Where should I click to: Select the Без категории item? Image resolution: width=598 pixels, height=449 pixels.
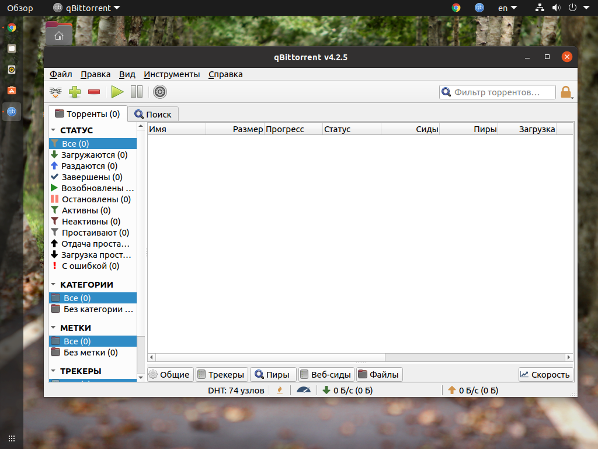tap(93, 309)
